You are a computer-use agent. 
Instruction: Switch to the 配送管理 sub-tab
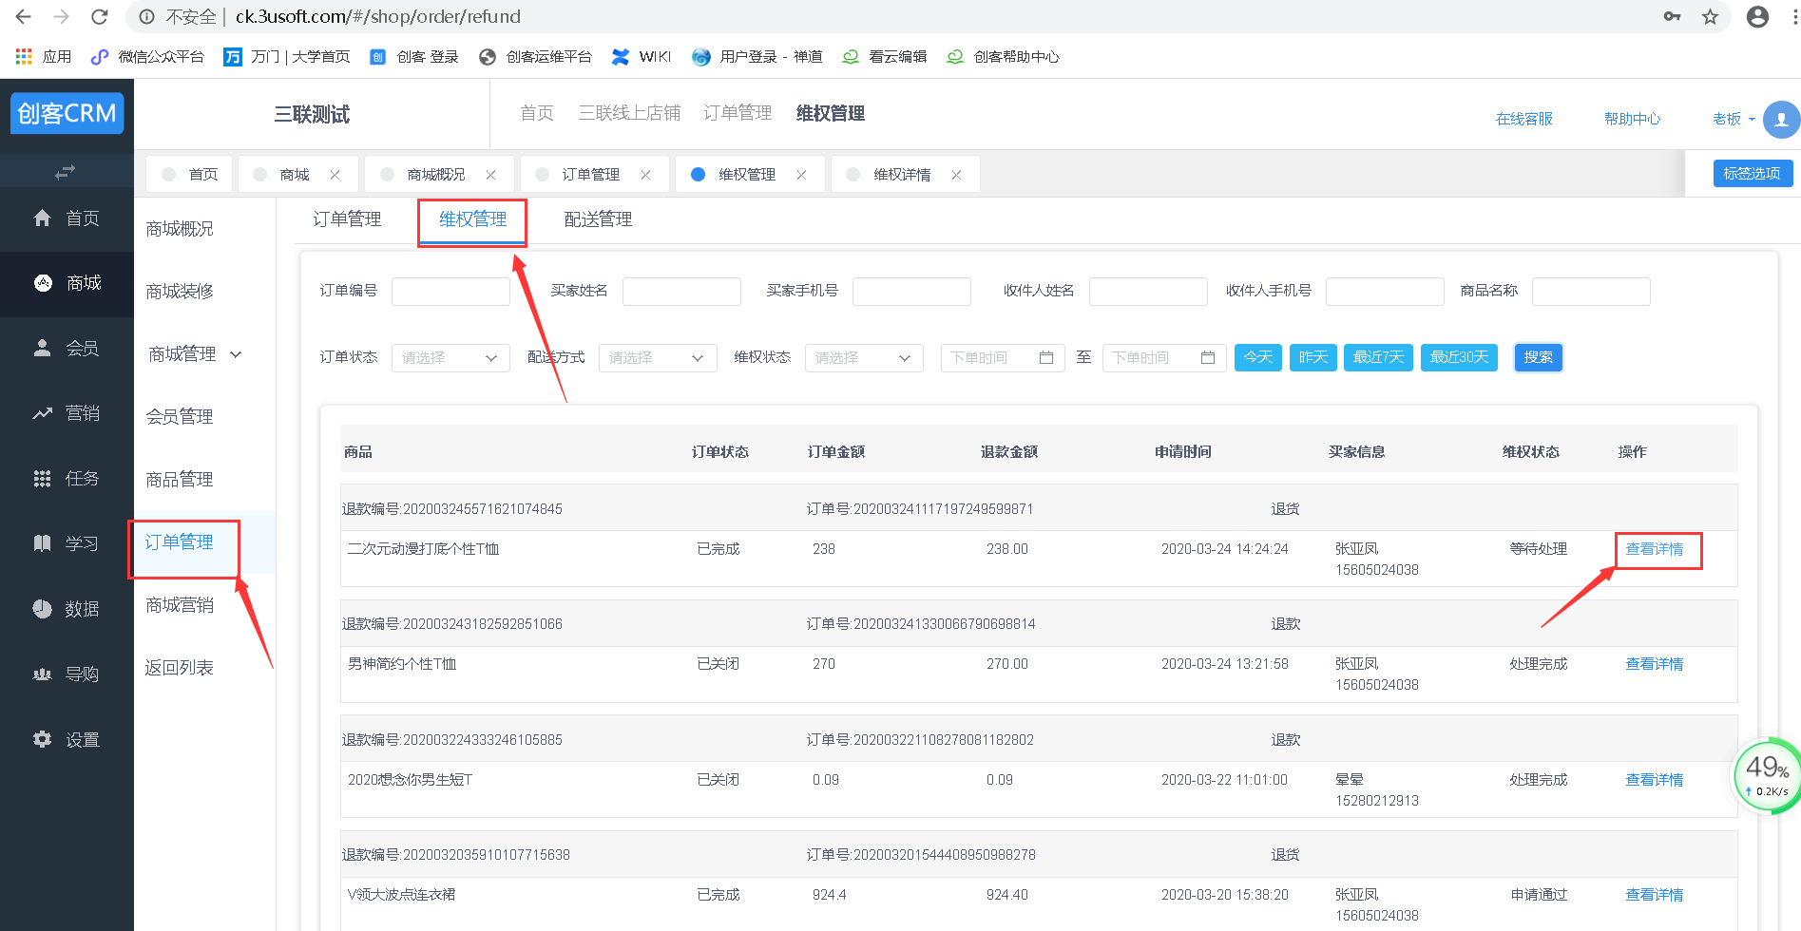coord(598,219)
